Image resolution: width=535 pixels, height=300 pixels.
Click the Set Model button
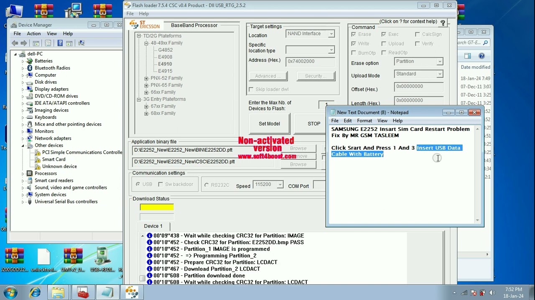tap(269, 124)
